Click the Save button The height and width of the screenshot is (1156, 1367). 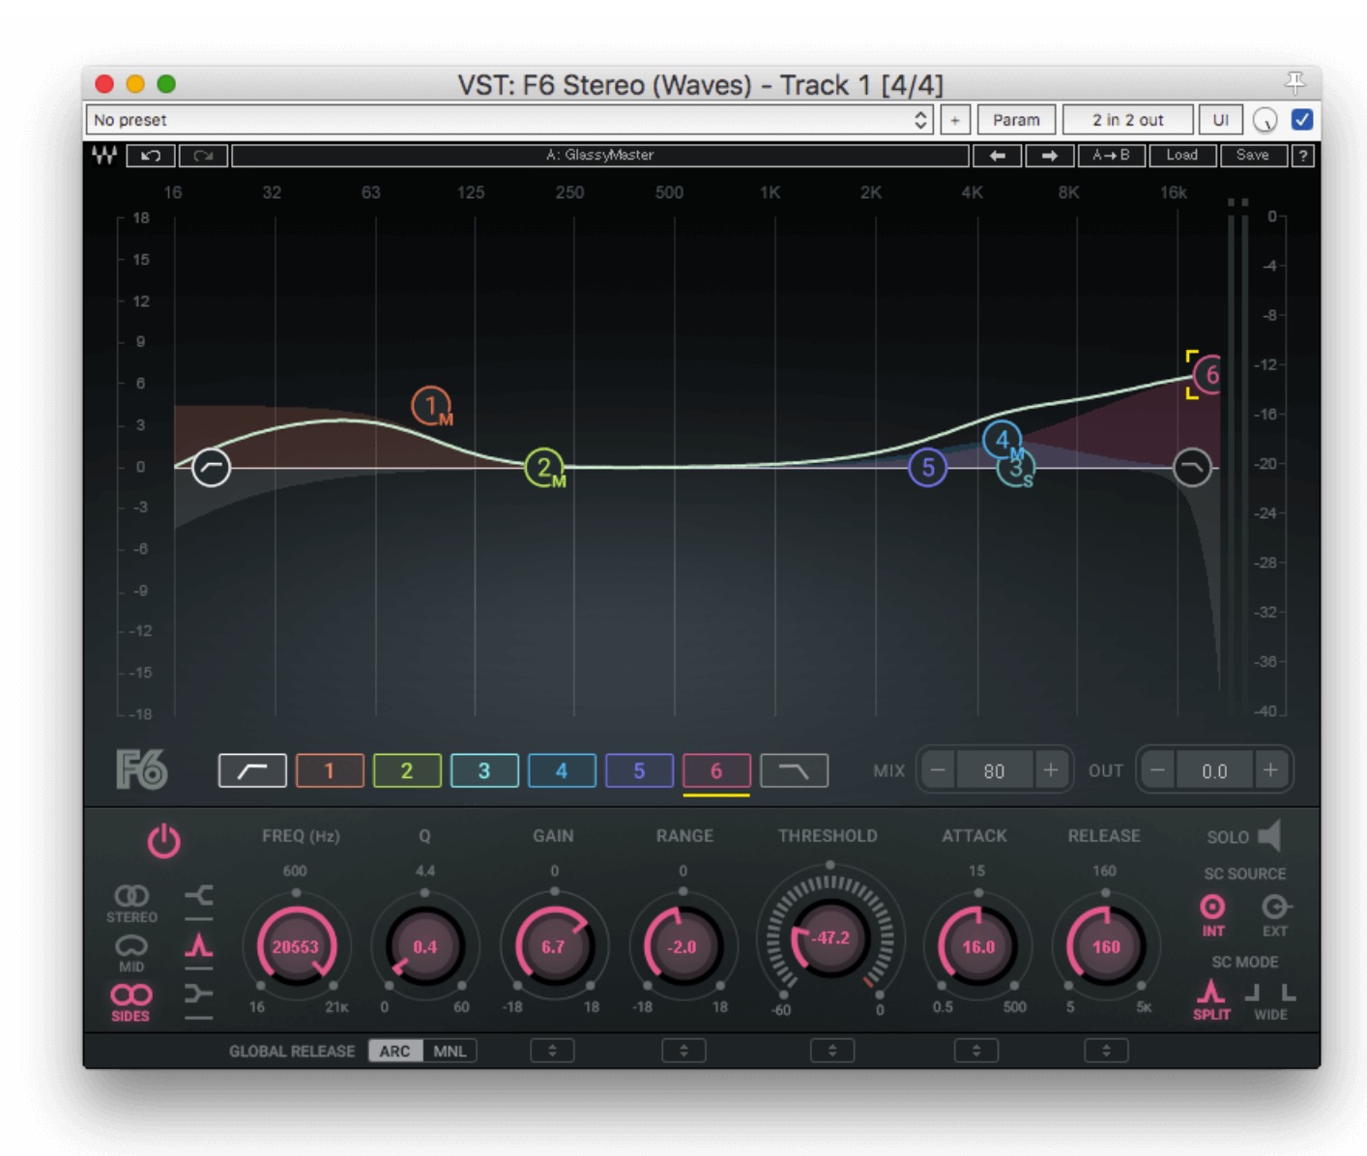point(1253,155)
